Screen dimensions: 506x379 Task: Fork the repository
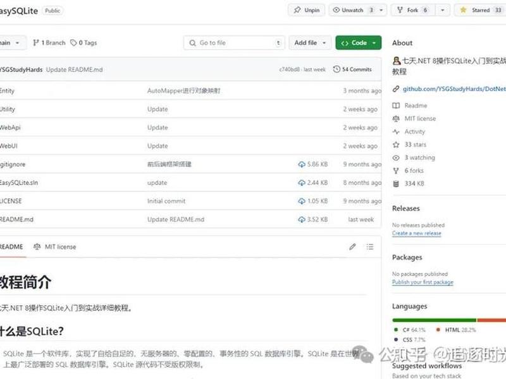tap(412, 10)
